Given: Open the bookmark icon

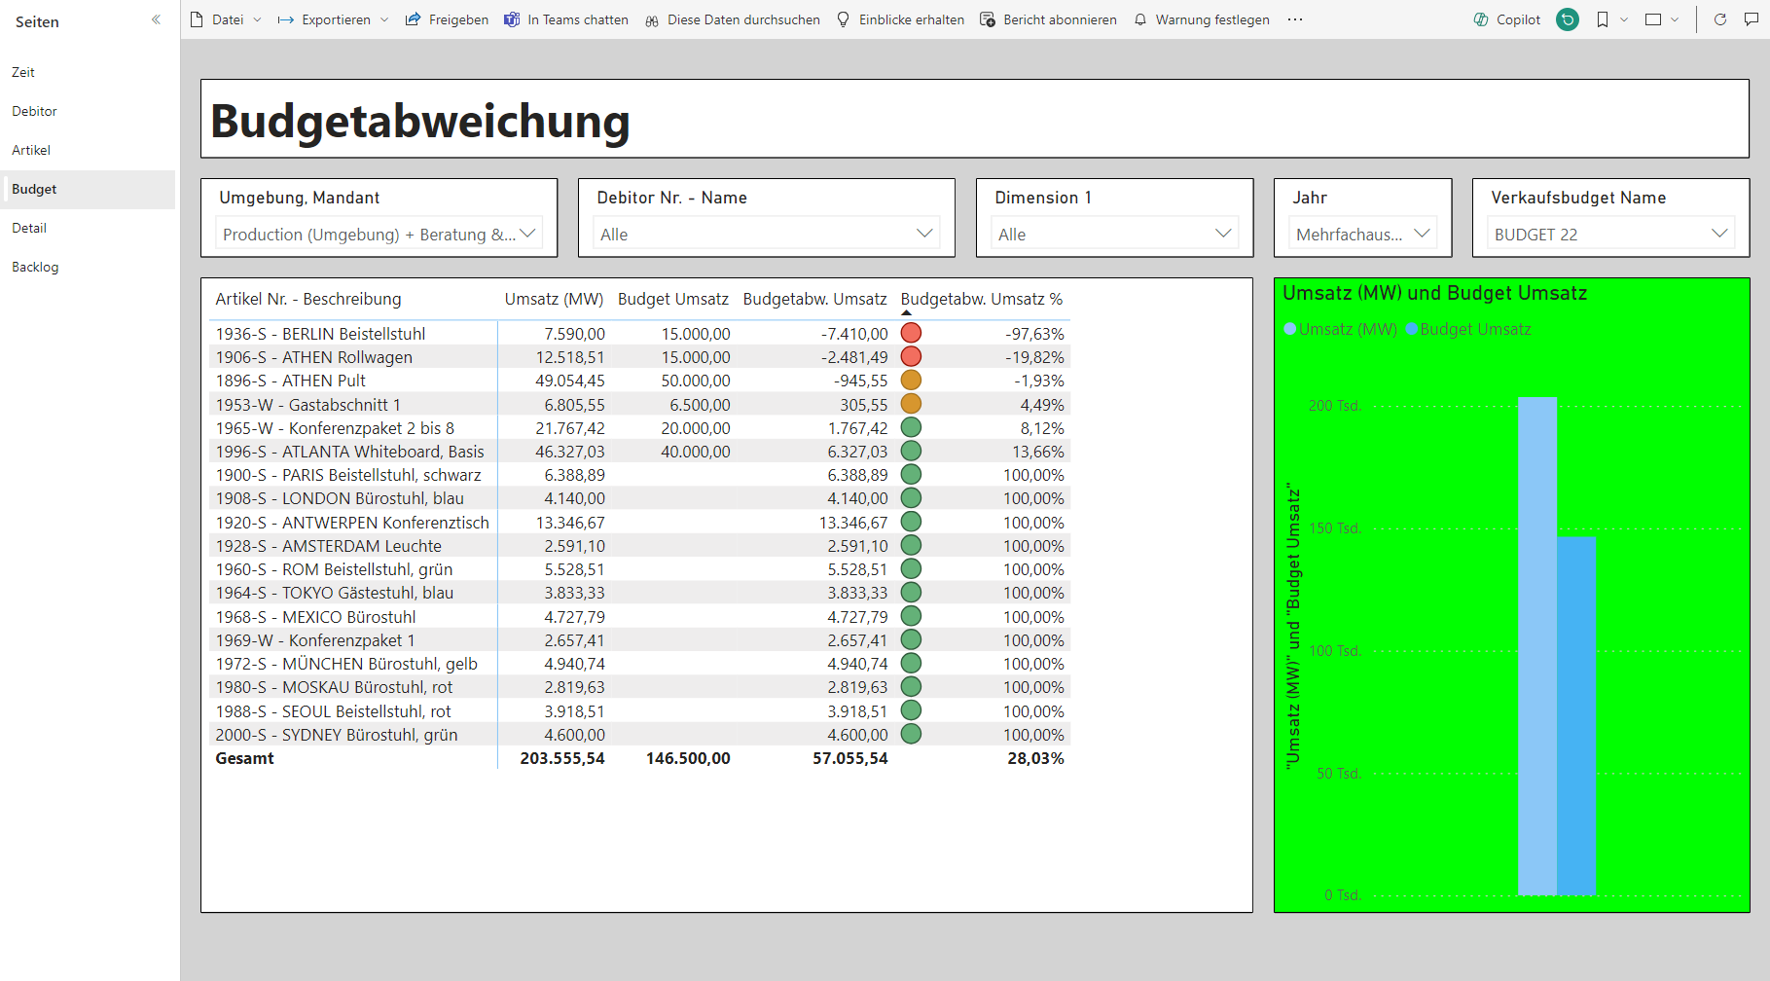Looking at the screenshot, I should point(1603,19).
